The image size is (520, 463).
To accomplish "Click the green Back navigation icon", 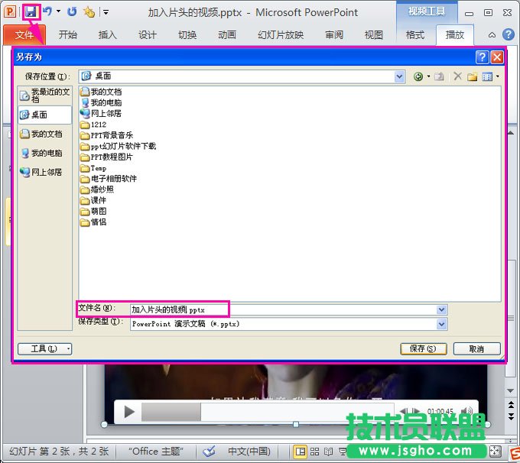I will (418, 77).
